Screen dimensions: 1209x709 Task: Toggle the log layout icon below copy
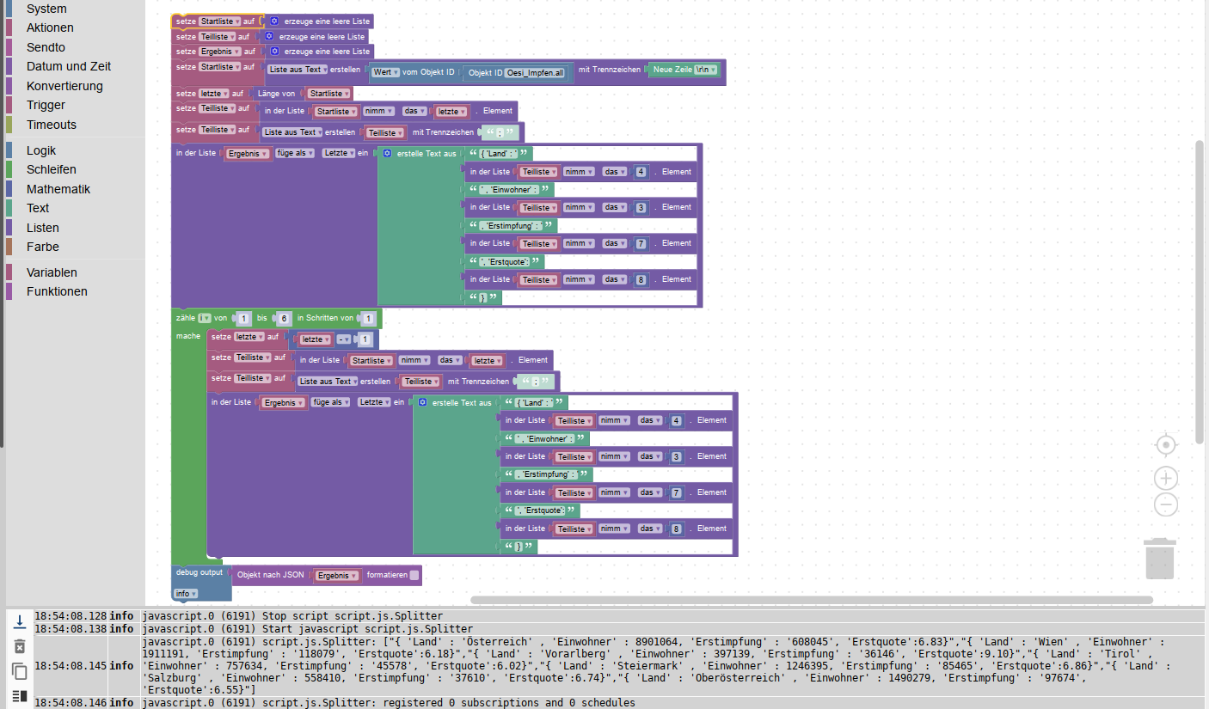coord(20,695)
